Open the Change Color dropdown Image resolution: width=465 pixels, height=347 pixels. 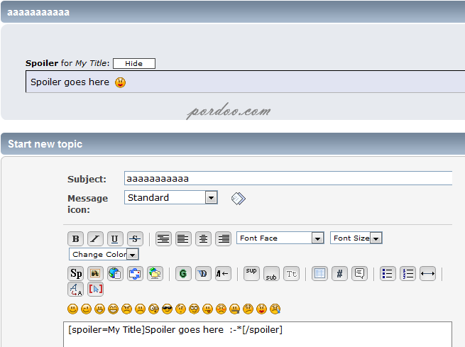tap(104, 254)
